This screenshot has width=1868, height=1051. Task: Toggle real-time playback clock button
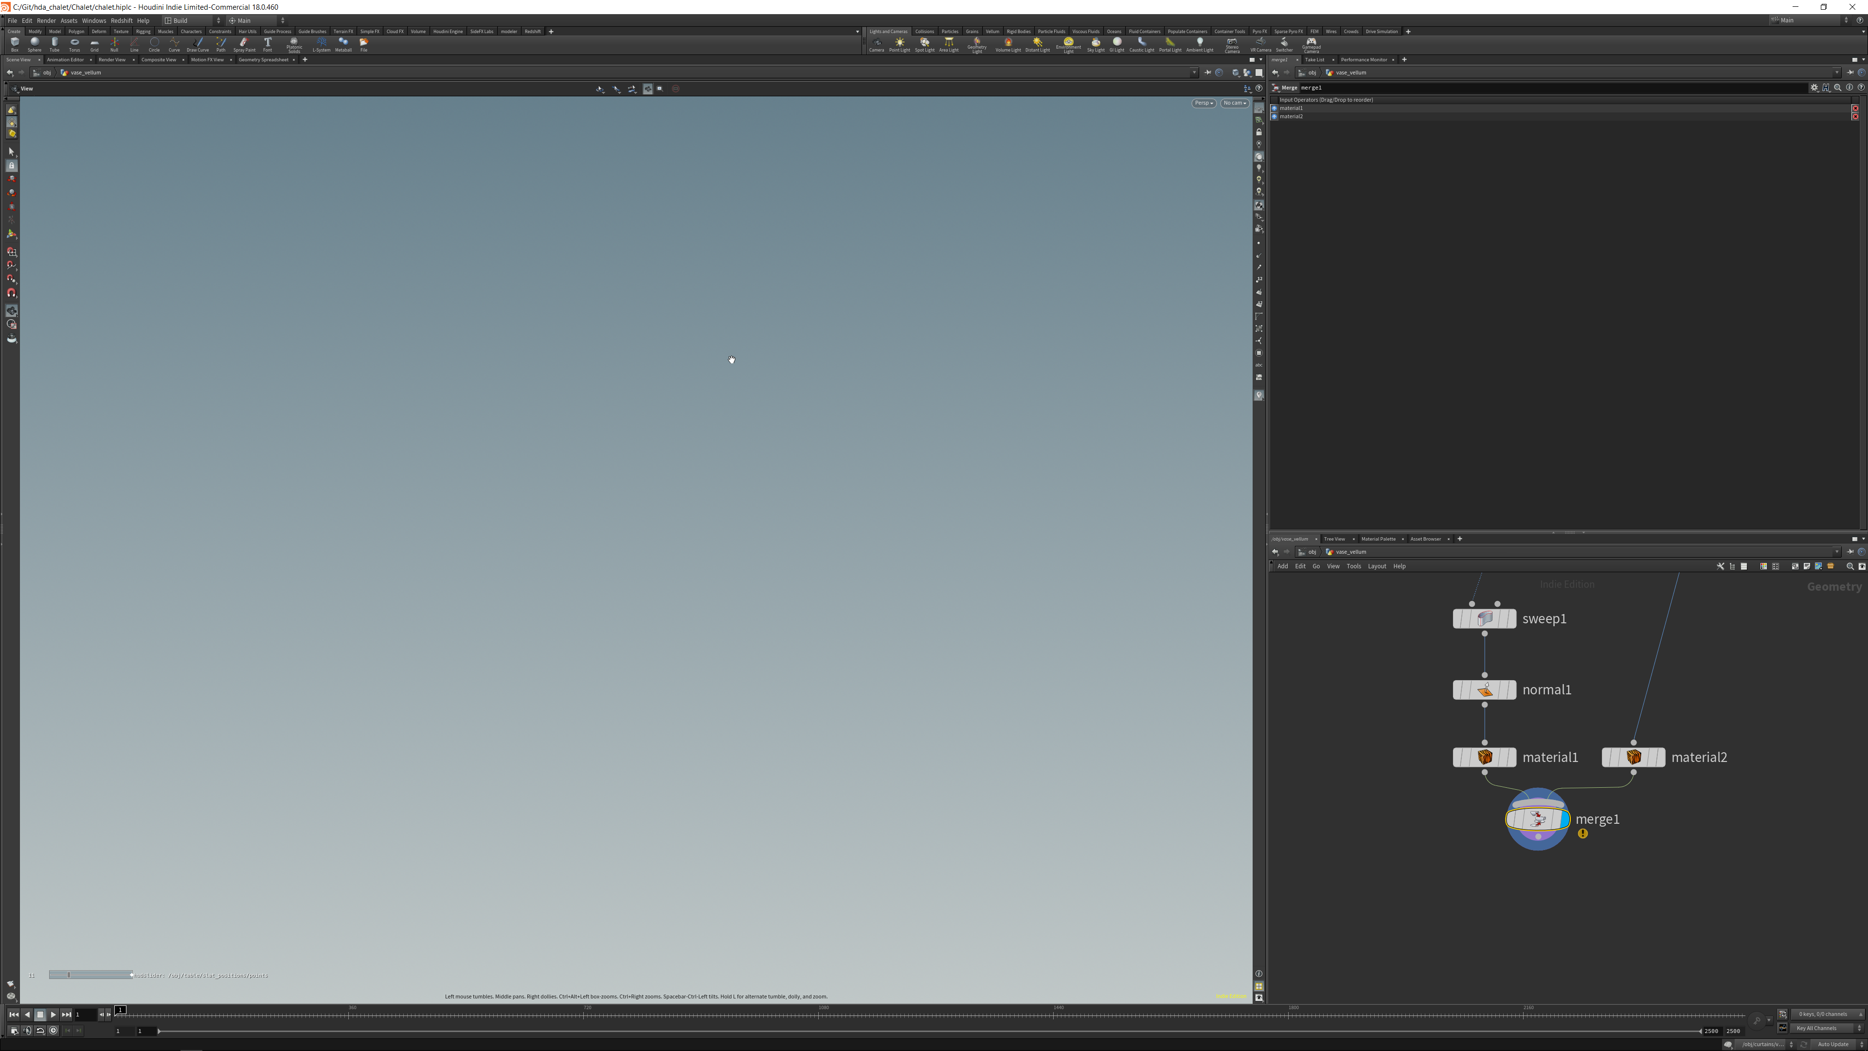click(x=53, y=1031)
